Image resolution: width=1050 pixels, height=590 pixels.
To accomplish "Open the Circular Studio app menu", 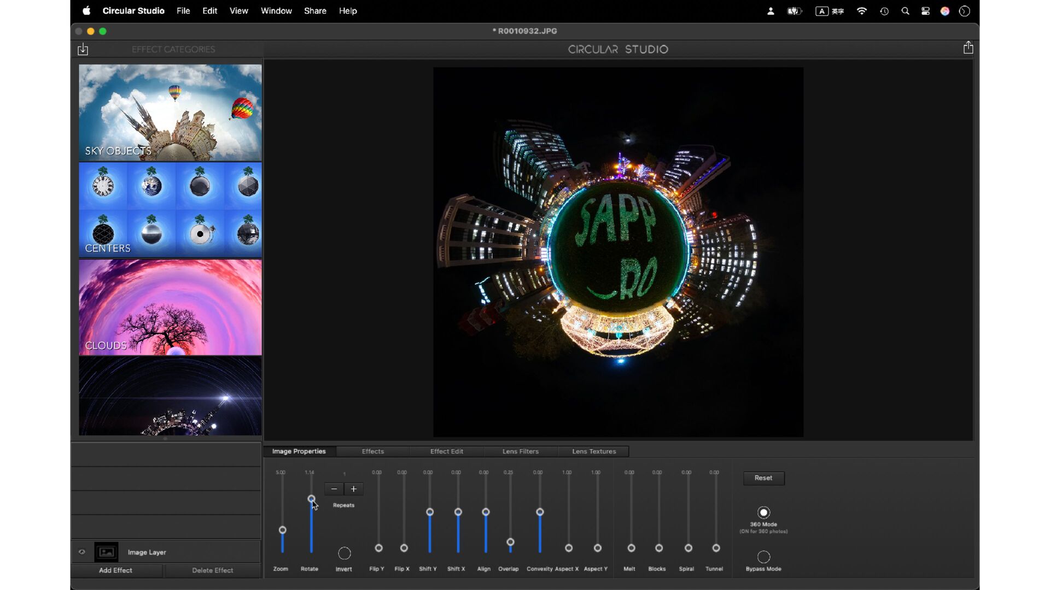I will click(133, 11).
